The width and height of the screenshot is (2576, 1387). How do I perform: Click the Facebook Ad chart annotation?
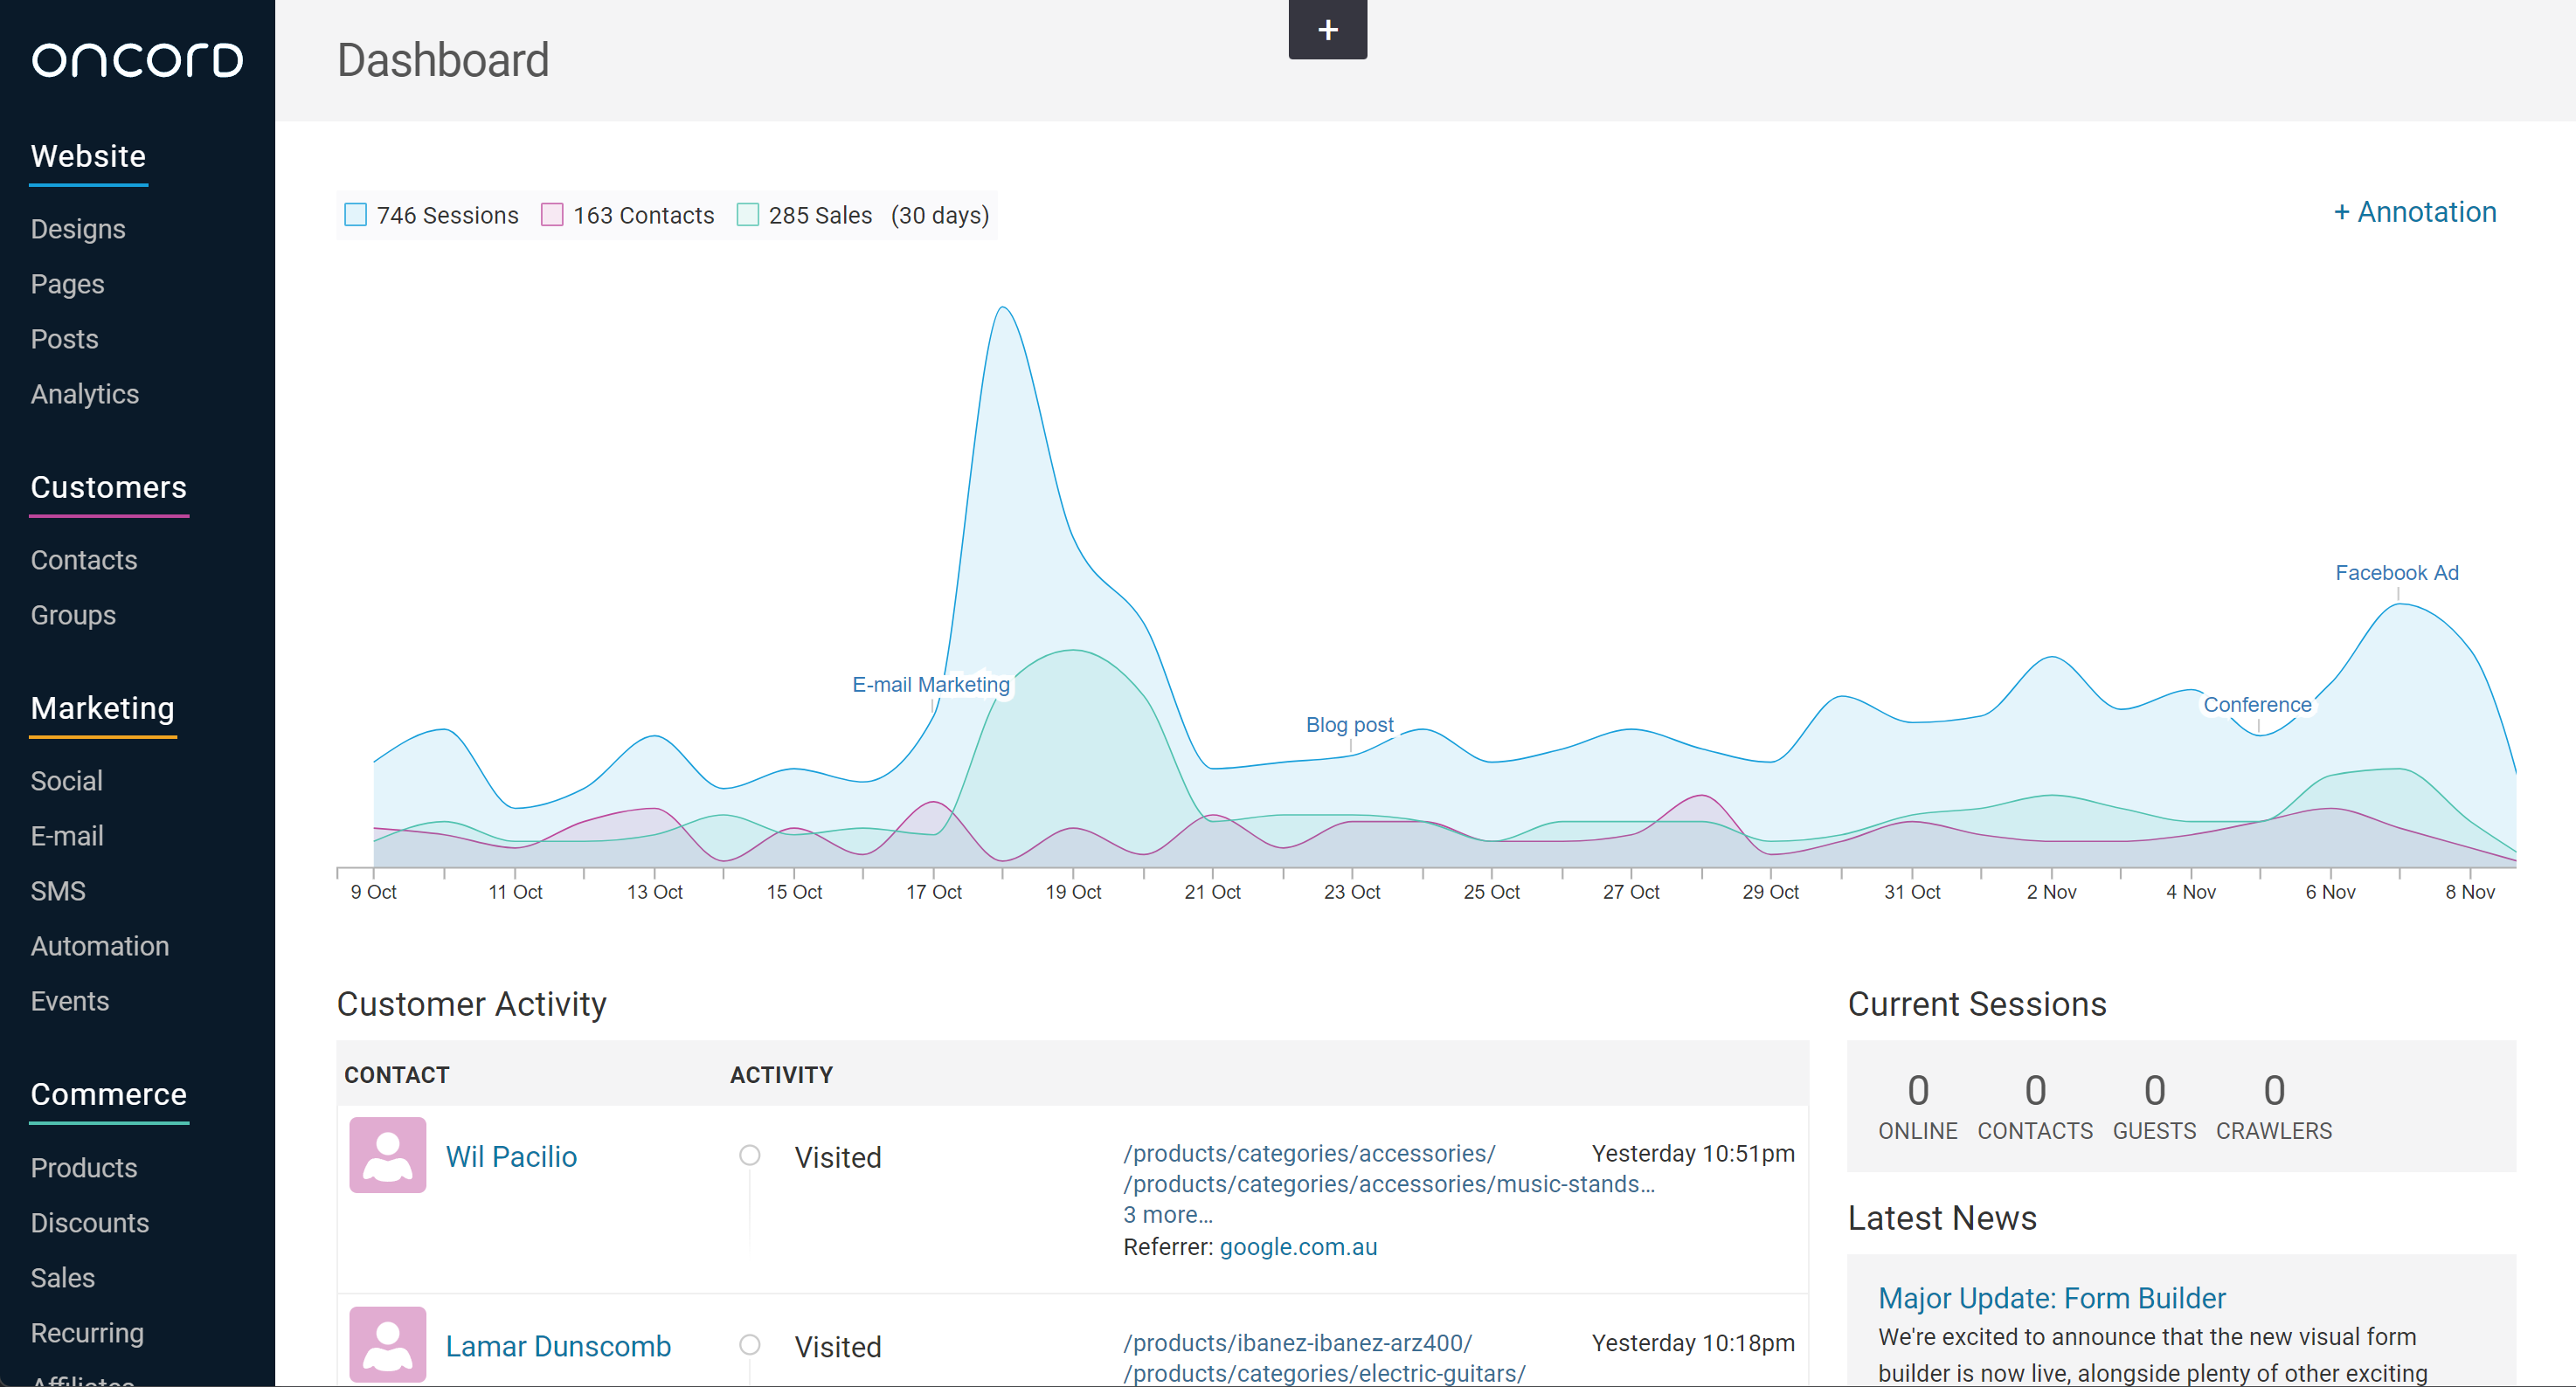(x=2396, y=573)
